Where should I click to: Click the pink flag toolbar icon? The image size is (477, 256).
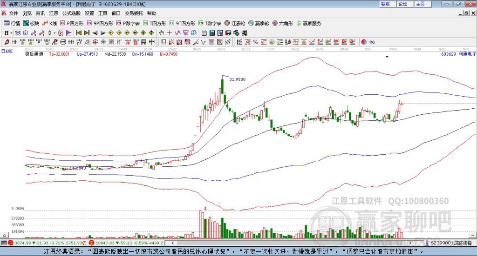click(x=69, y=33)
